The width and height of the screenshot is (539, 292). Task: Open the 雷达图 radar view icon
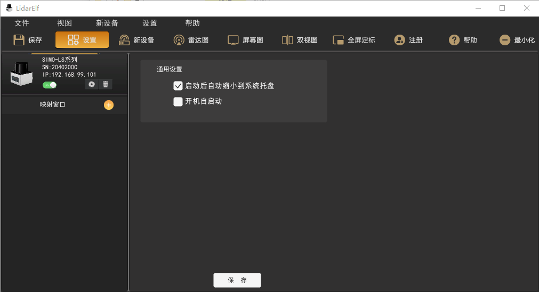pos(179,40)
